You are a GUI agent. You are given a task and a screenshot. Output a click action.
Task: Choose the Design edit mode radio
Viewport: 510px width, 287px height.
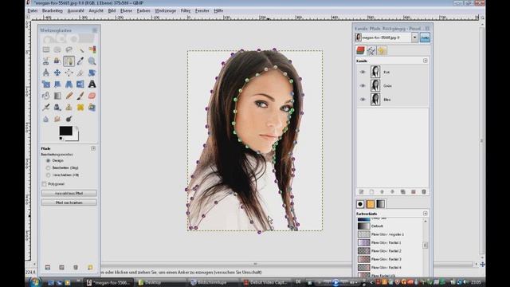(x=48, y=161)
